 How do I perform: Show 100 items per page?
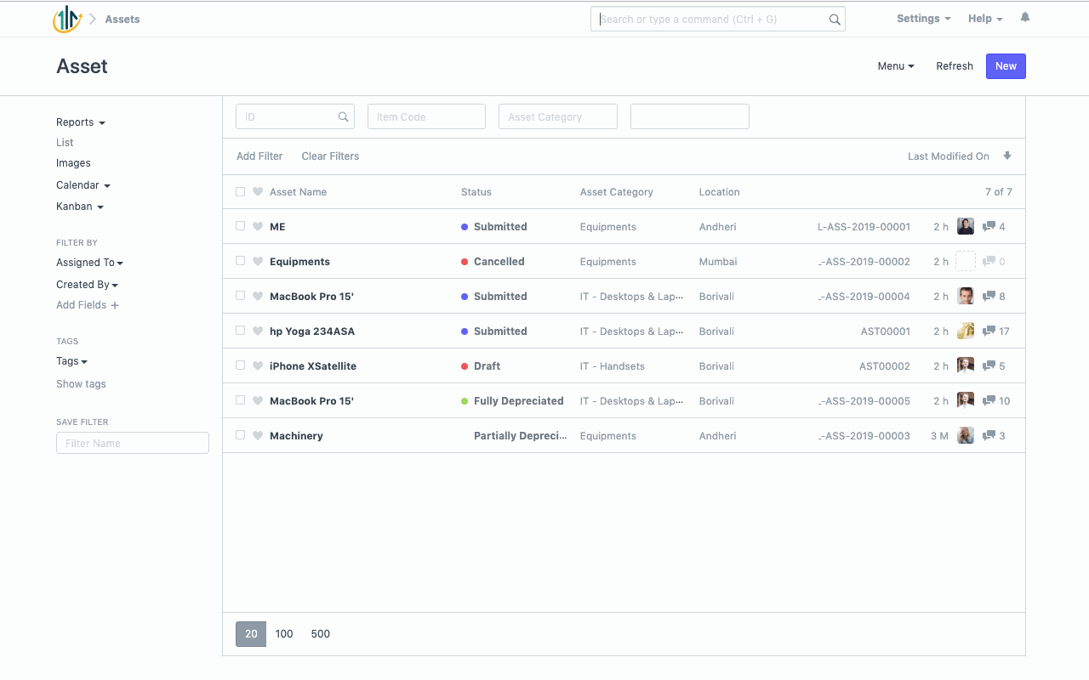[284, 634]
